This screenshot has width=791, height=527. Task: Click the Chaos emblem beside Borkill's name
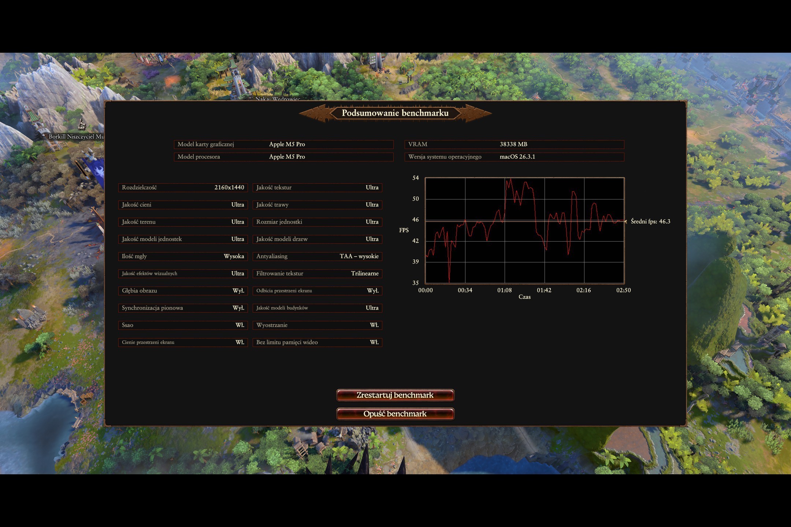[x=41, y=136]
